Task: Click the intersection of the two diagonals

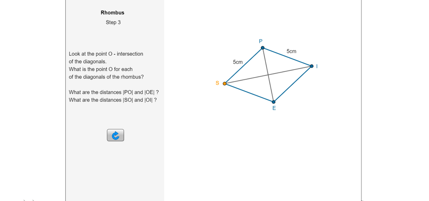Action: coord(268,75)
